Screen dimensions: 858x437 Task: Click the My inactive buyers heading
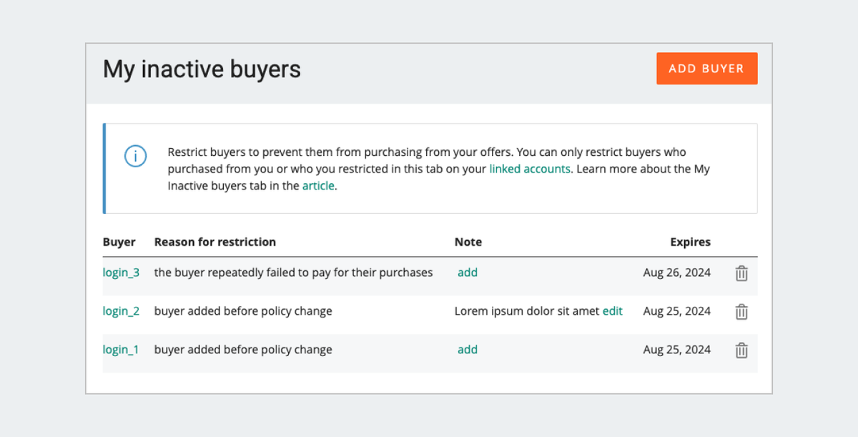click(x=202, y=69)
